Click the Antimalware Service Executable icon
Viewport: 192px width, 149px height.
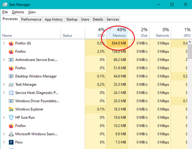point(11,60)
